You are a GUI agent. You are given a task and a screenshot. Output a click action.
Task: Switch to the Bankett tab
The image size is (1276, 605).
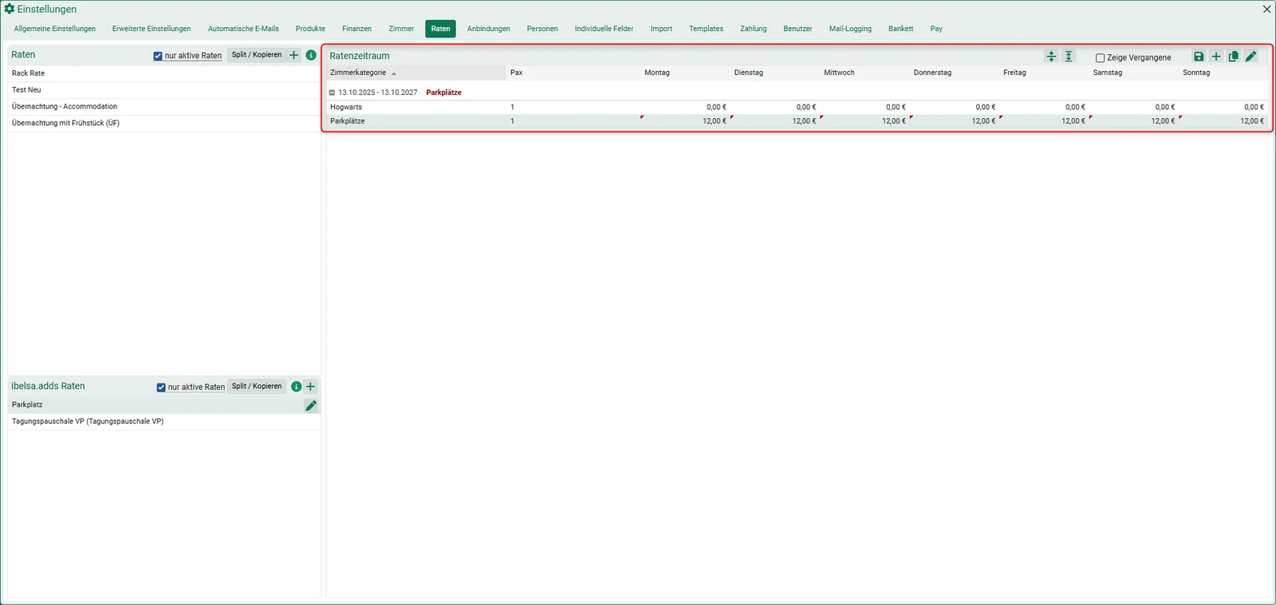(x=901, y=29)
